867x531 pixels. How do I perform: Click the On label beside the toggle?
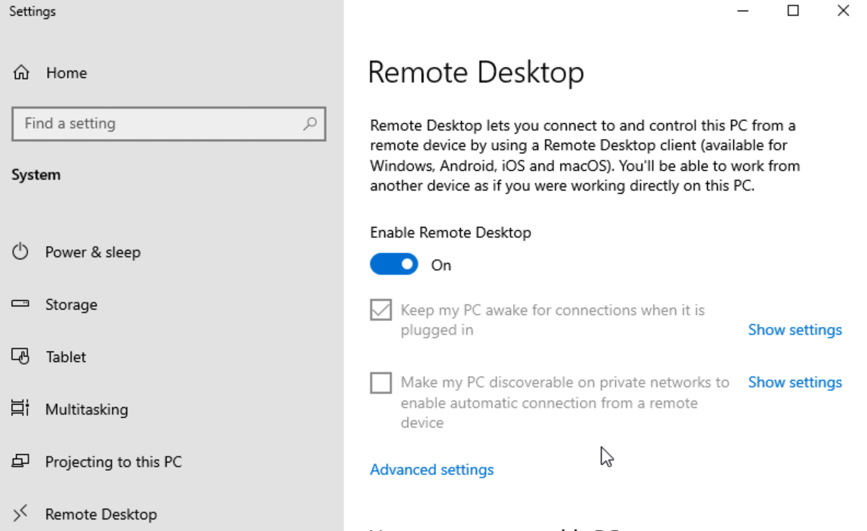[x=440, y=264]
